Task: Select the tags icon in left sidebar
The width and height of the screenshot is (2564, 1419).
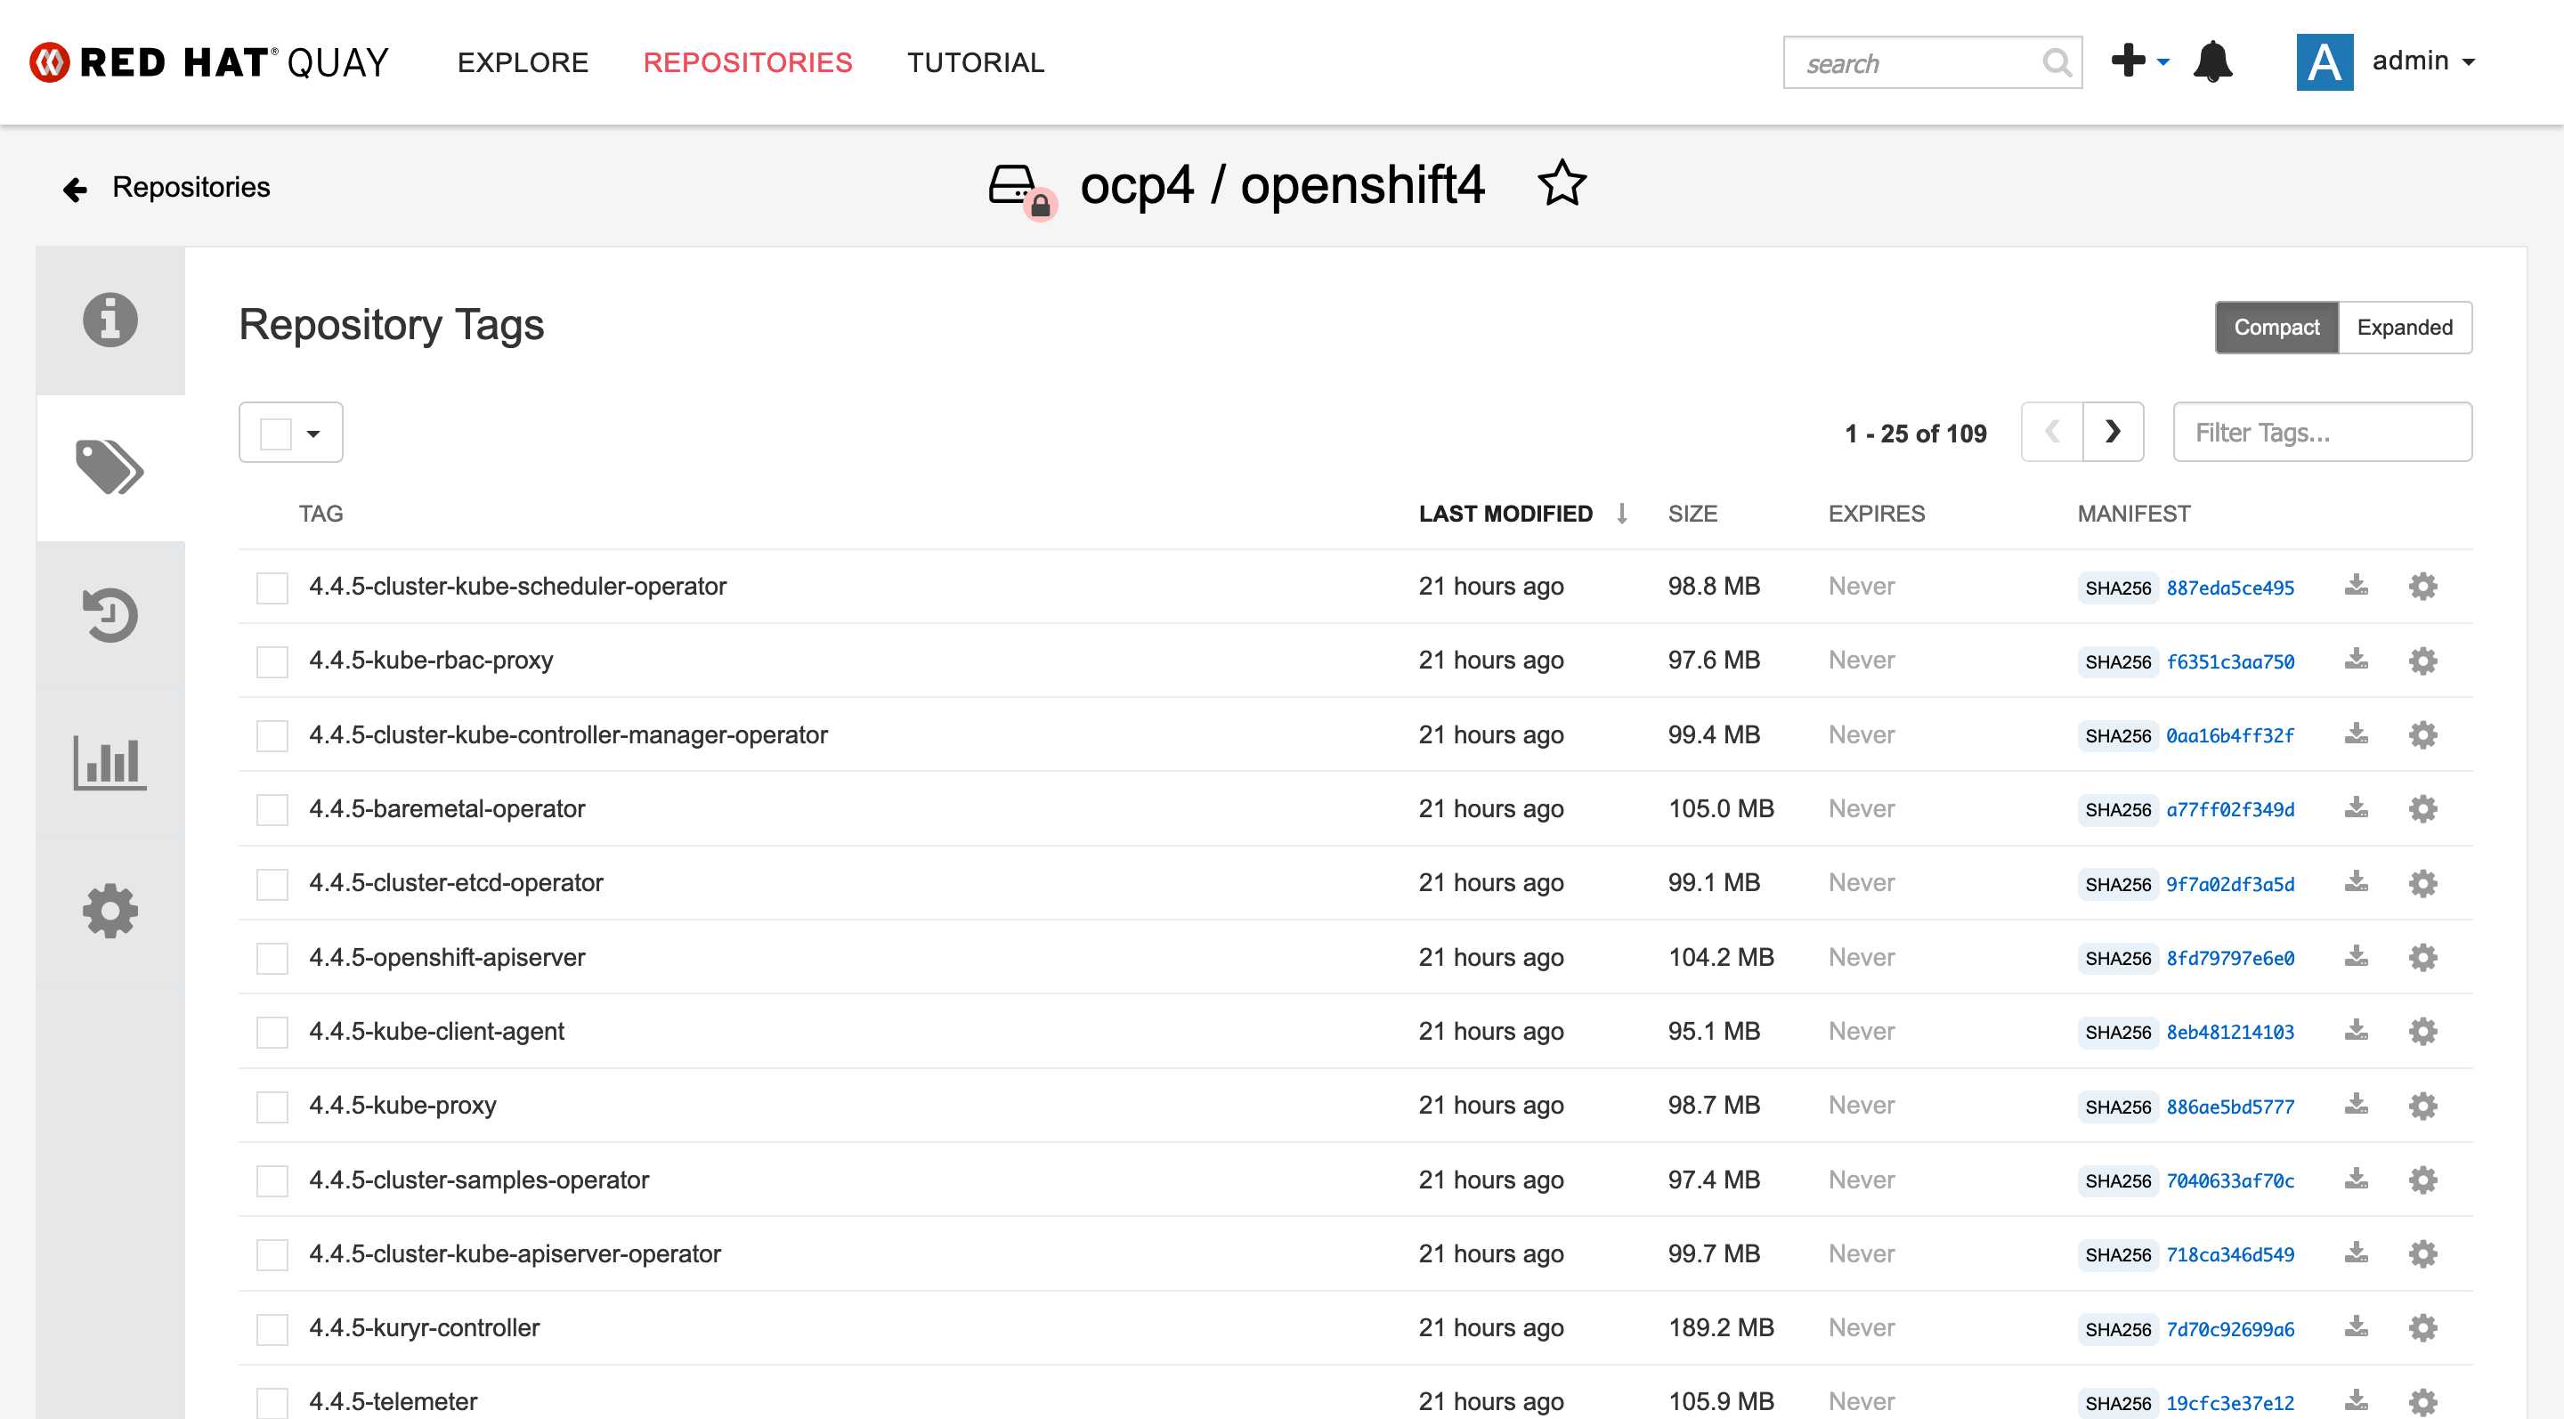Action: coord(109,468)
